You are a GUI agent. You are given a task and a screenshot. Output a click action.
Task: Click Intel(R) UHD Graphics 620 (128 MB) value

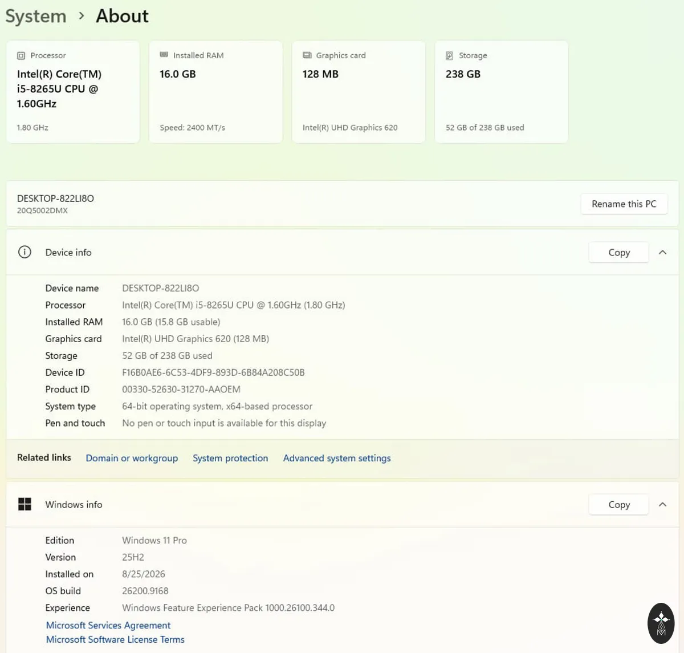[196, 339]
